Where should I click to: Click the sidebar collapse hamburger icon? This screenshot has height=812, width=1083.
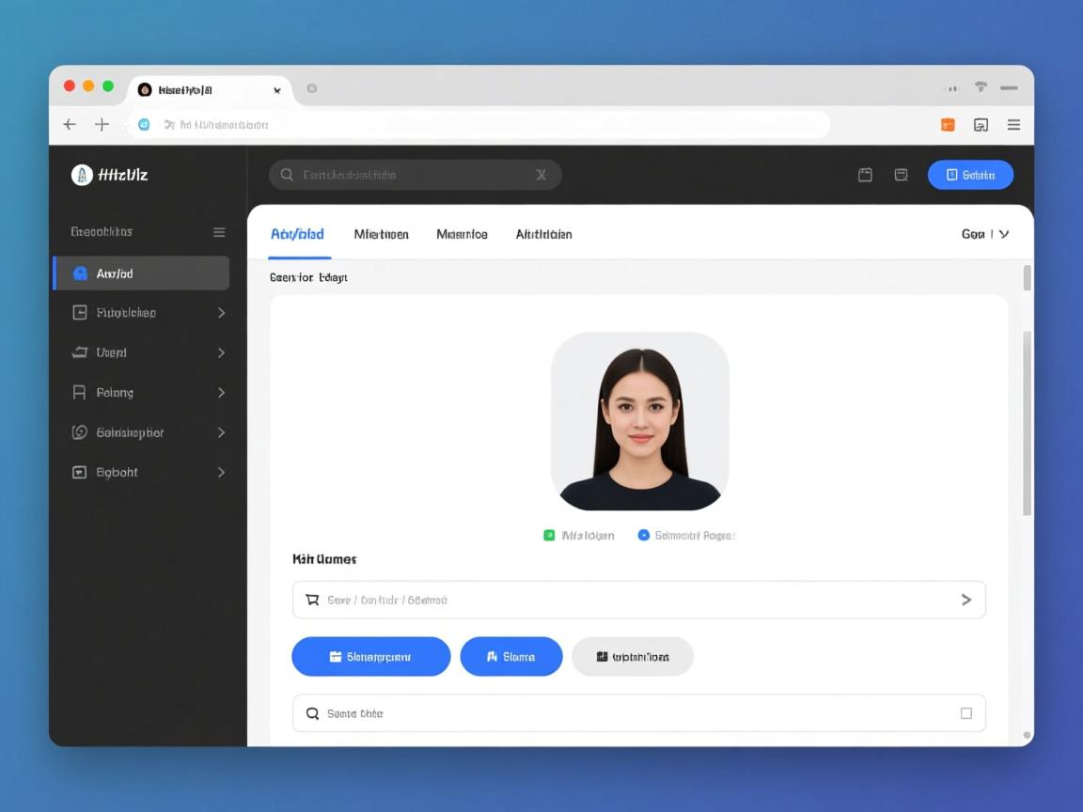tap(219, 232)
